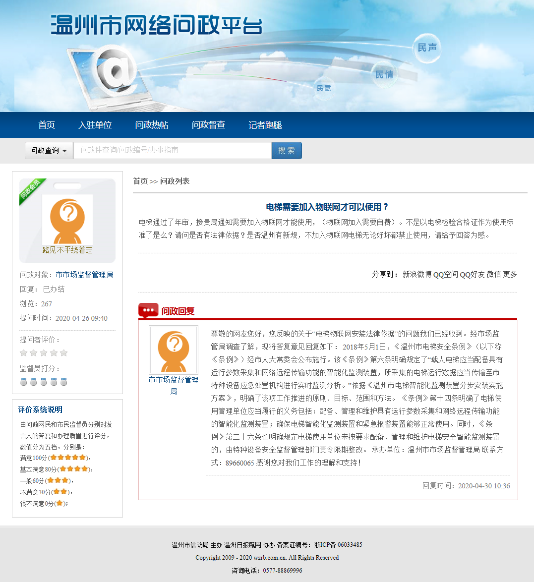The image size is (534, 582).
Task: Open 入驻单位 navigation item
Action: point(95,125)
